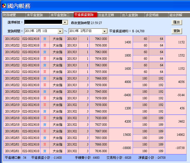
Task: Select the price cell 7960.000
Action: click(x=99, y=111)
